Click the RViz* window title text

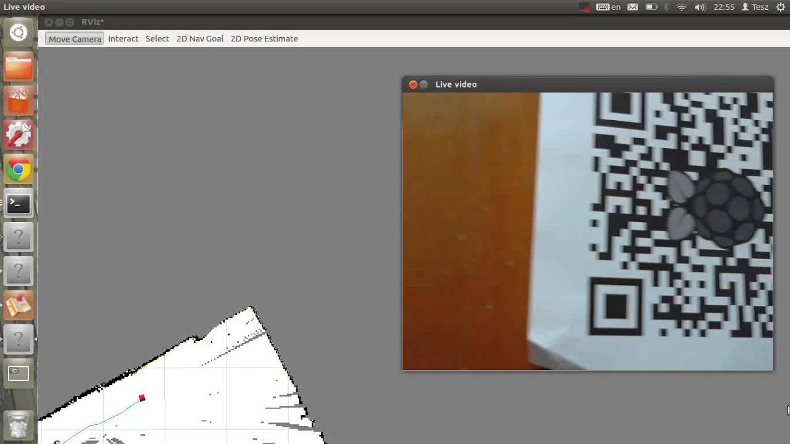(93, 22)
